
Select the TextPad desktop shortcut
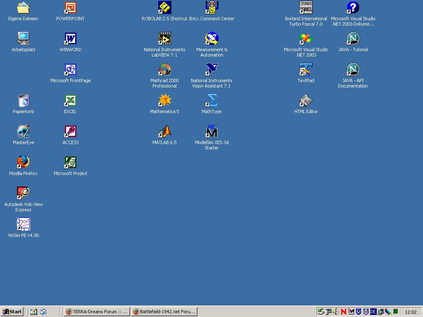pos(306,69)
